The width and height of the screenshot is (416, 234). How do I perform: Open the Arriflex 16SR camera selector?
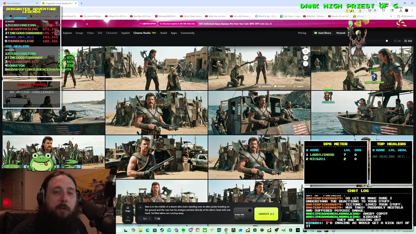[243, 215]
